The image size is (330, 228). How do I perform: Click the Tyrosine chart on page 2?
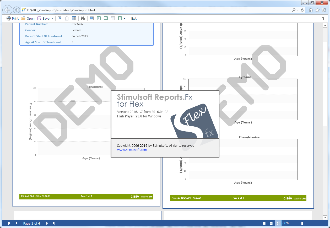click(x=243, y=99)
